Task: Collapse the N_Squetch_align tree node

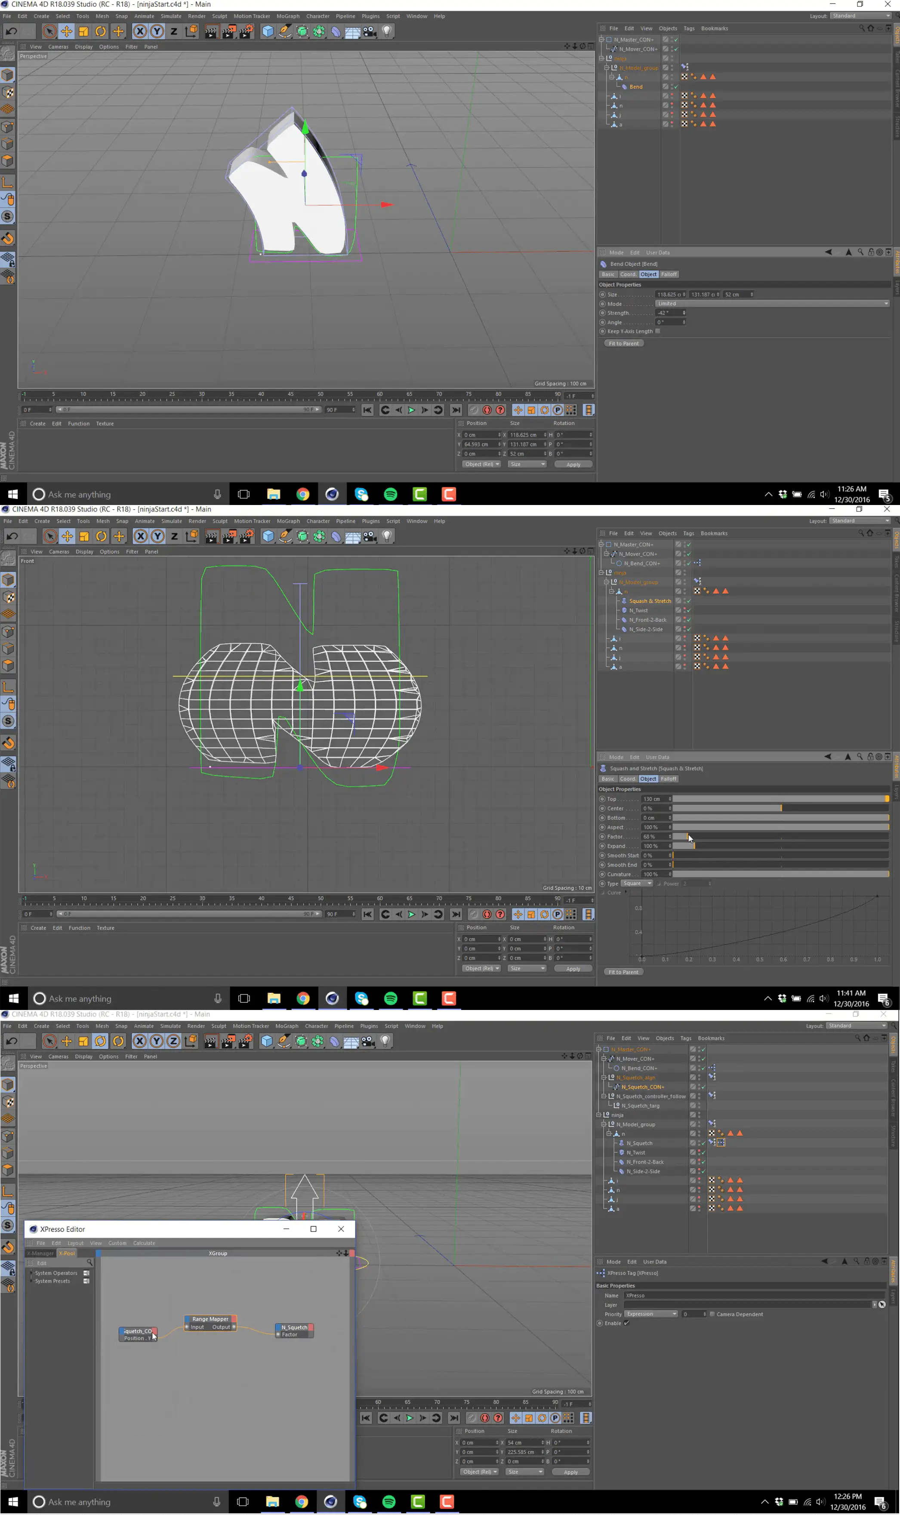Action: coord(604,1078)
